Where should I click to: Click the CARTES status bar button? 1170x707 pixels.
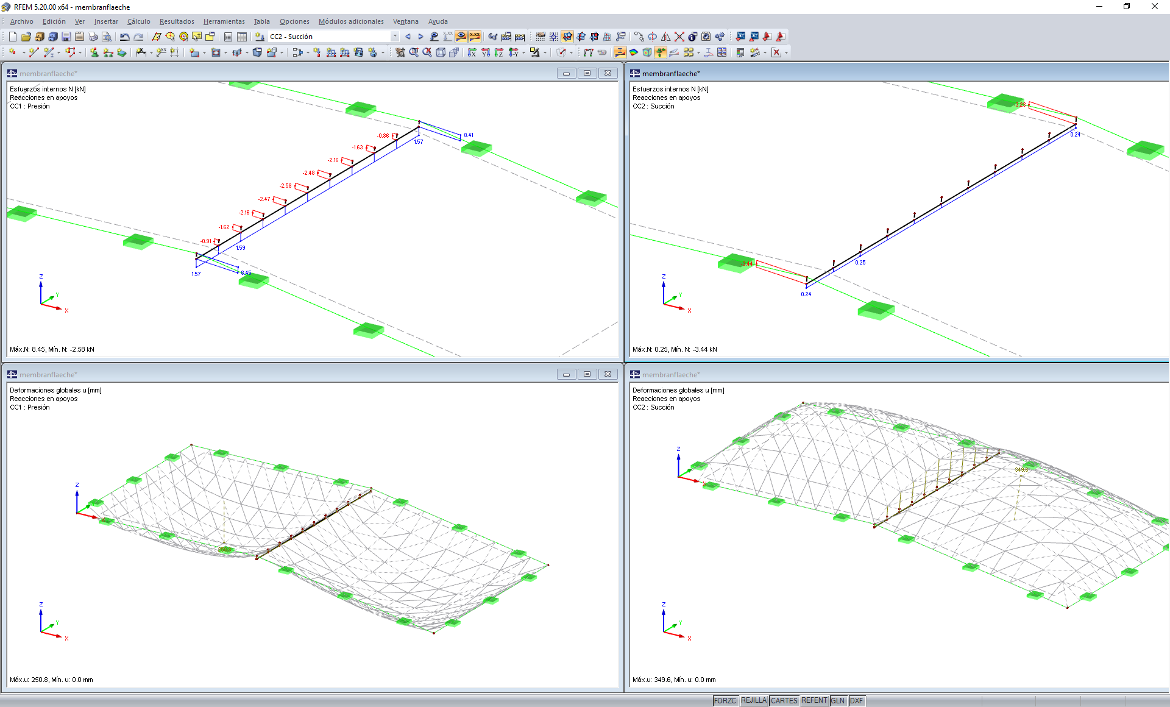point(784,701)
